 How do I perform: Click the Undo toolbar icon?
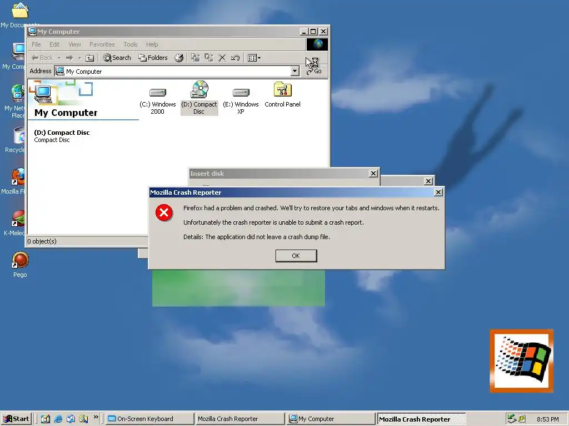click(235, 58)
